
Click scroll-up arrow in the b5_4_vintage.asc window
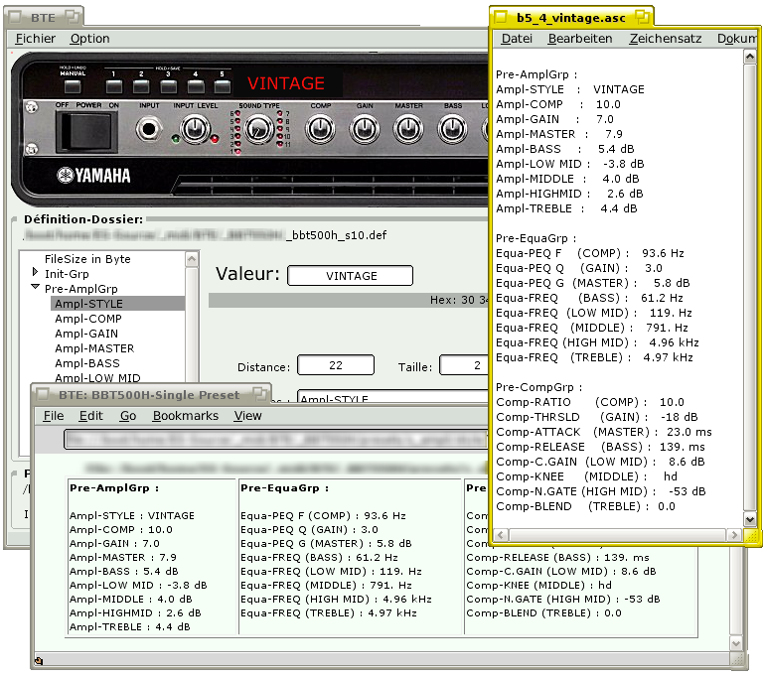[750, 57]
